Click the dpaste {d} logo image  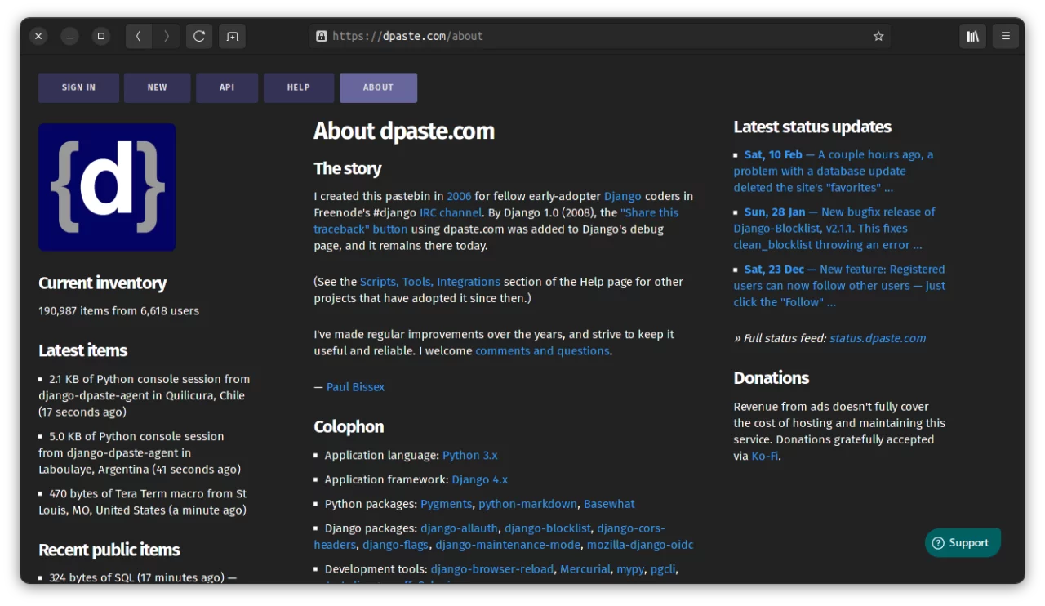click(x=107, y=187)
